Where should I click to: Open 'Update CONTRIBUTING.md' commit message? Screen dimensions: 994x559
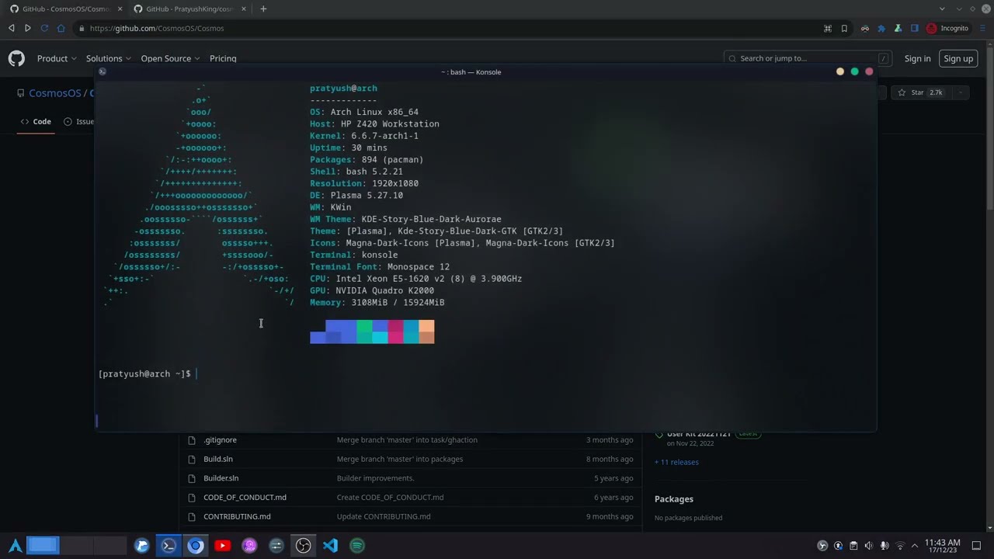[384, 516]
